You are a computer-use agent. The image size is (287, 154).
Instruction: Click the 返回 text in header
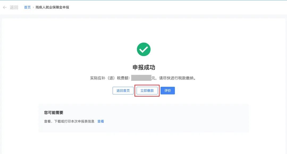click(x=14, y=7)
